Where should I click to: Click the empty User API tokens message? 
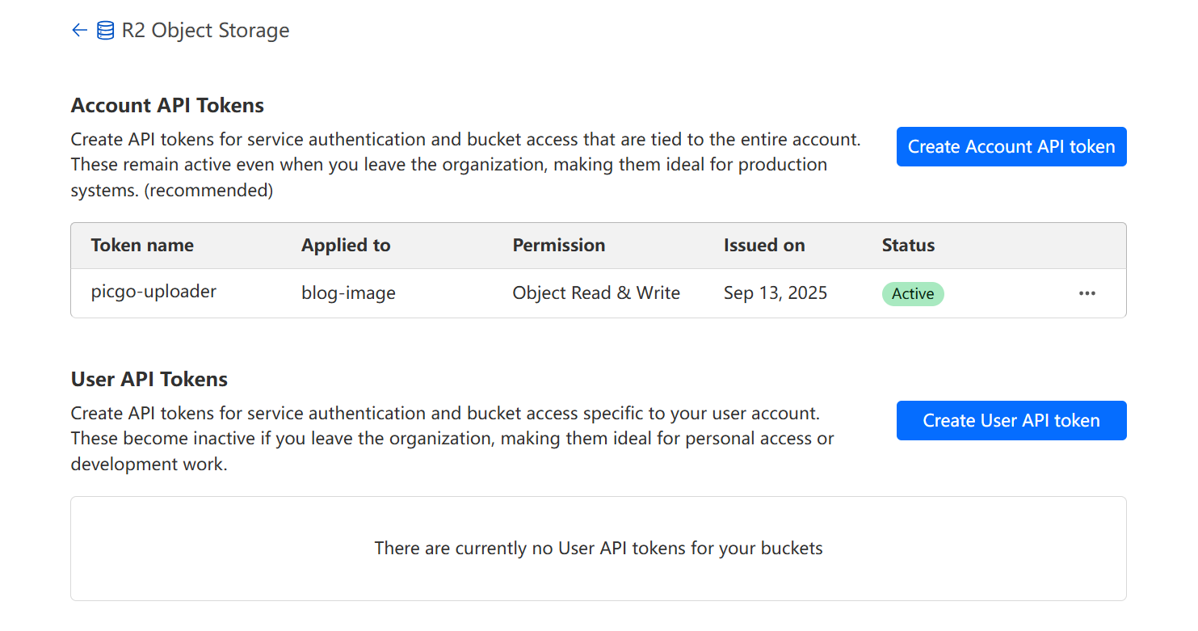point(599,549)
